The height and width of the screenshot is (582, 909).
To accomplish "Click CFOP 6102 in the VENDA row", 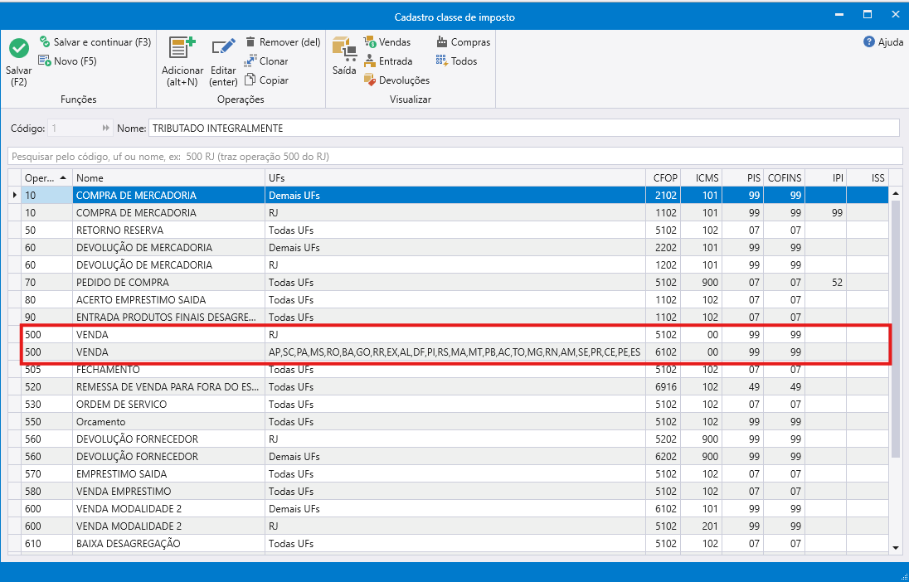I will [664, 352].
